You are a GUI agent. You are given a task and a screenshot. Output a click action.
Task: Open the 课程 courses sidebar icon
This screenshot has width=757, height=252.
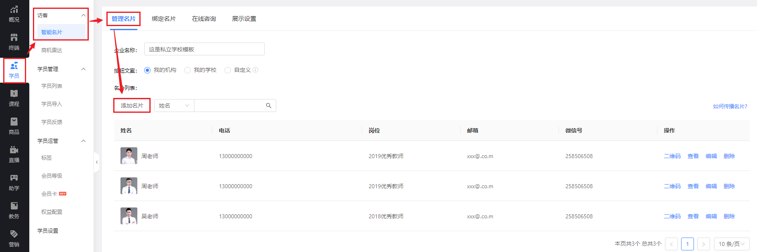click(x=14, y=98)
